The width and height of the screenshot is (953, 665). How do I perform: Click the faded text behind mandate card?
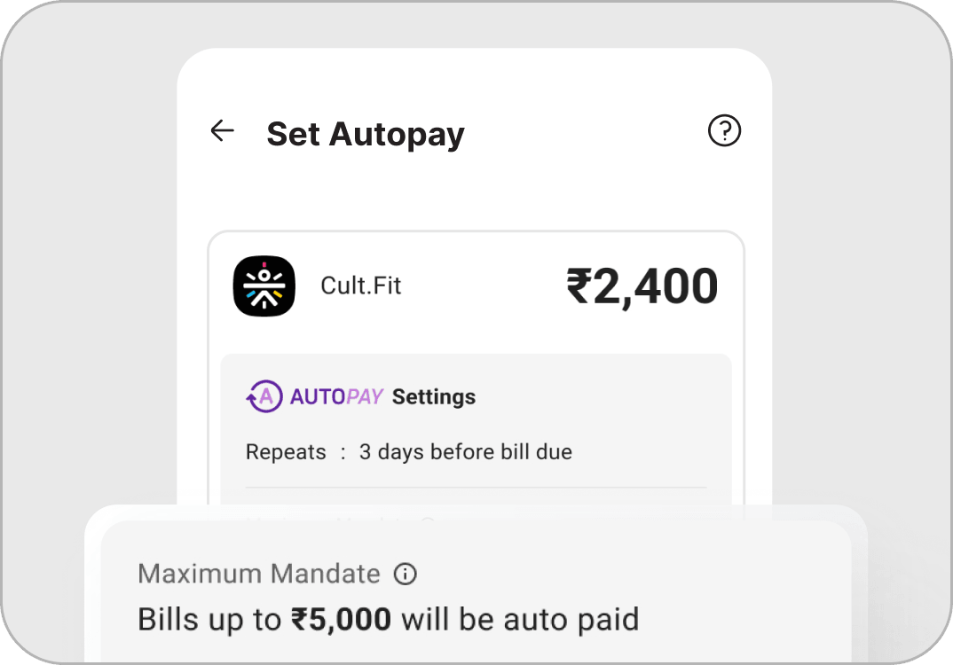(x=337, y=521)
